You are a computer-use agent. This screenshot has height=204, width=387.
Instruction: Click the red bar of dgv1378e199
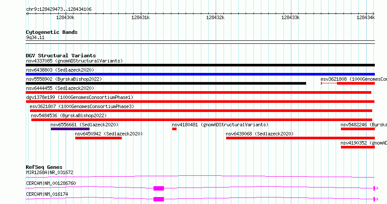pyautogui.click(x=200, y=102)
